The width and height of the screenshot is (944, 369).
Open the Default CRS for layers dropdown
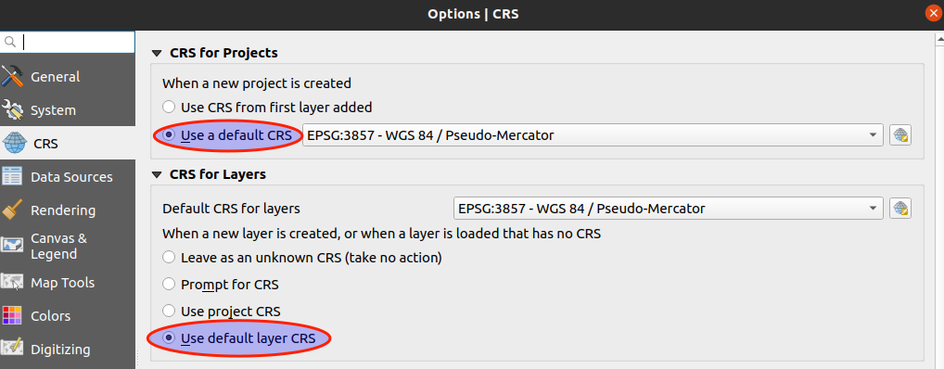[x=669, y=209]
